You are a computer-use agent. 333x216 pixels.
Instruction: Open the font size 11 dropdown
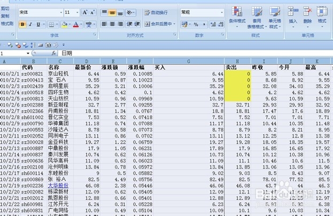[x=78, y=12]
